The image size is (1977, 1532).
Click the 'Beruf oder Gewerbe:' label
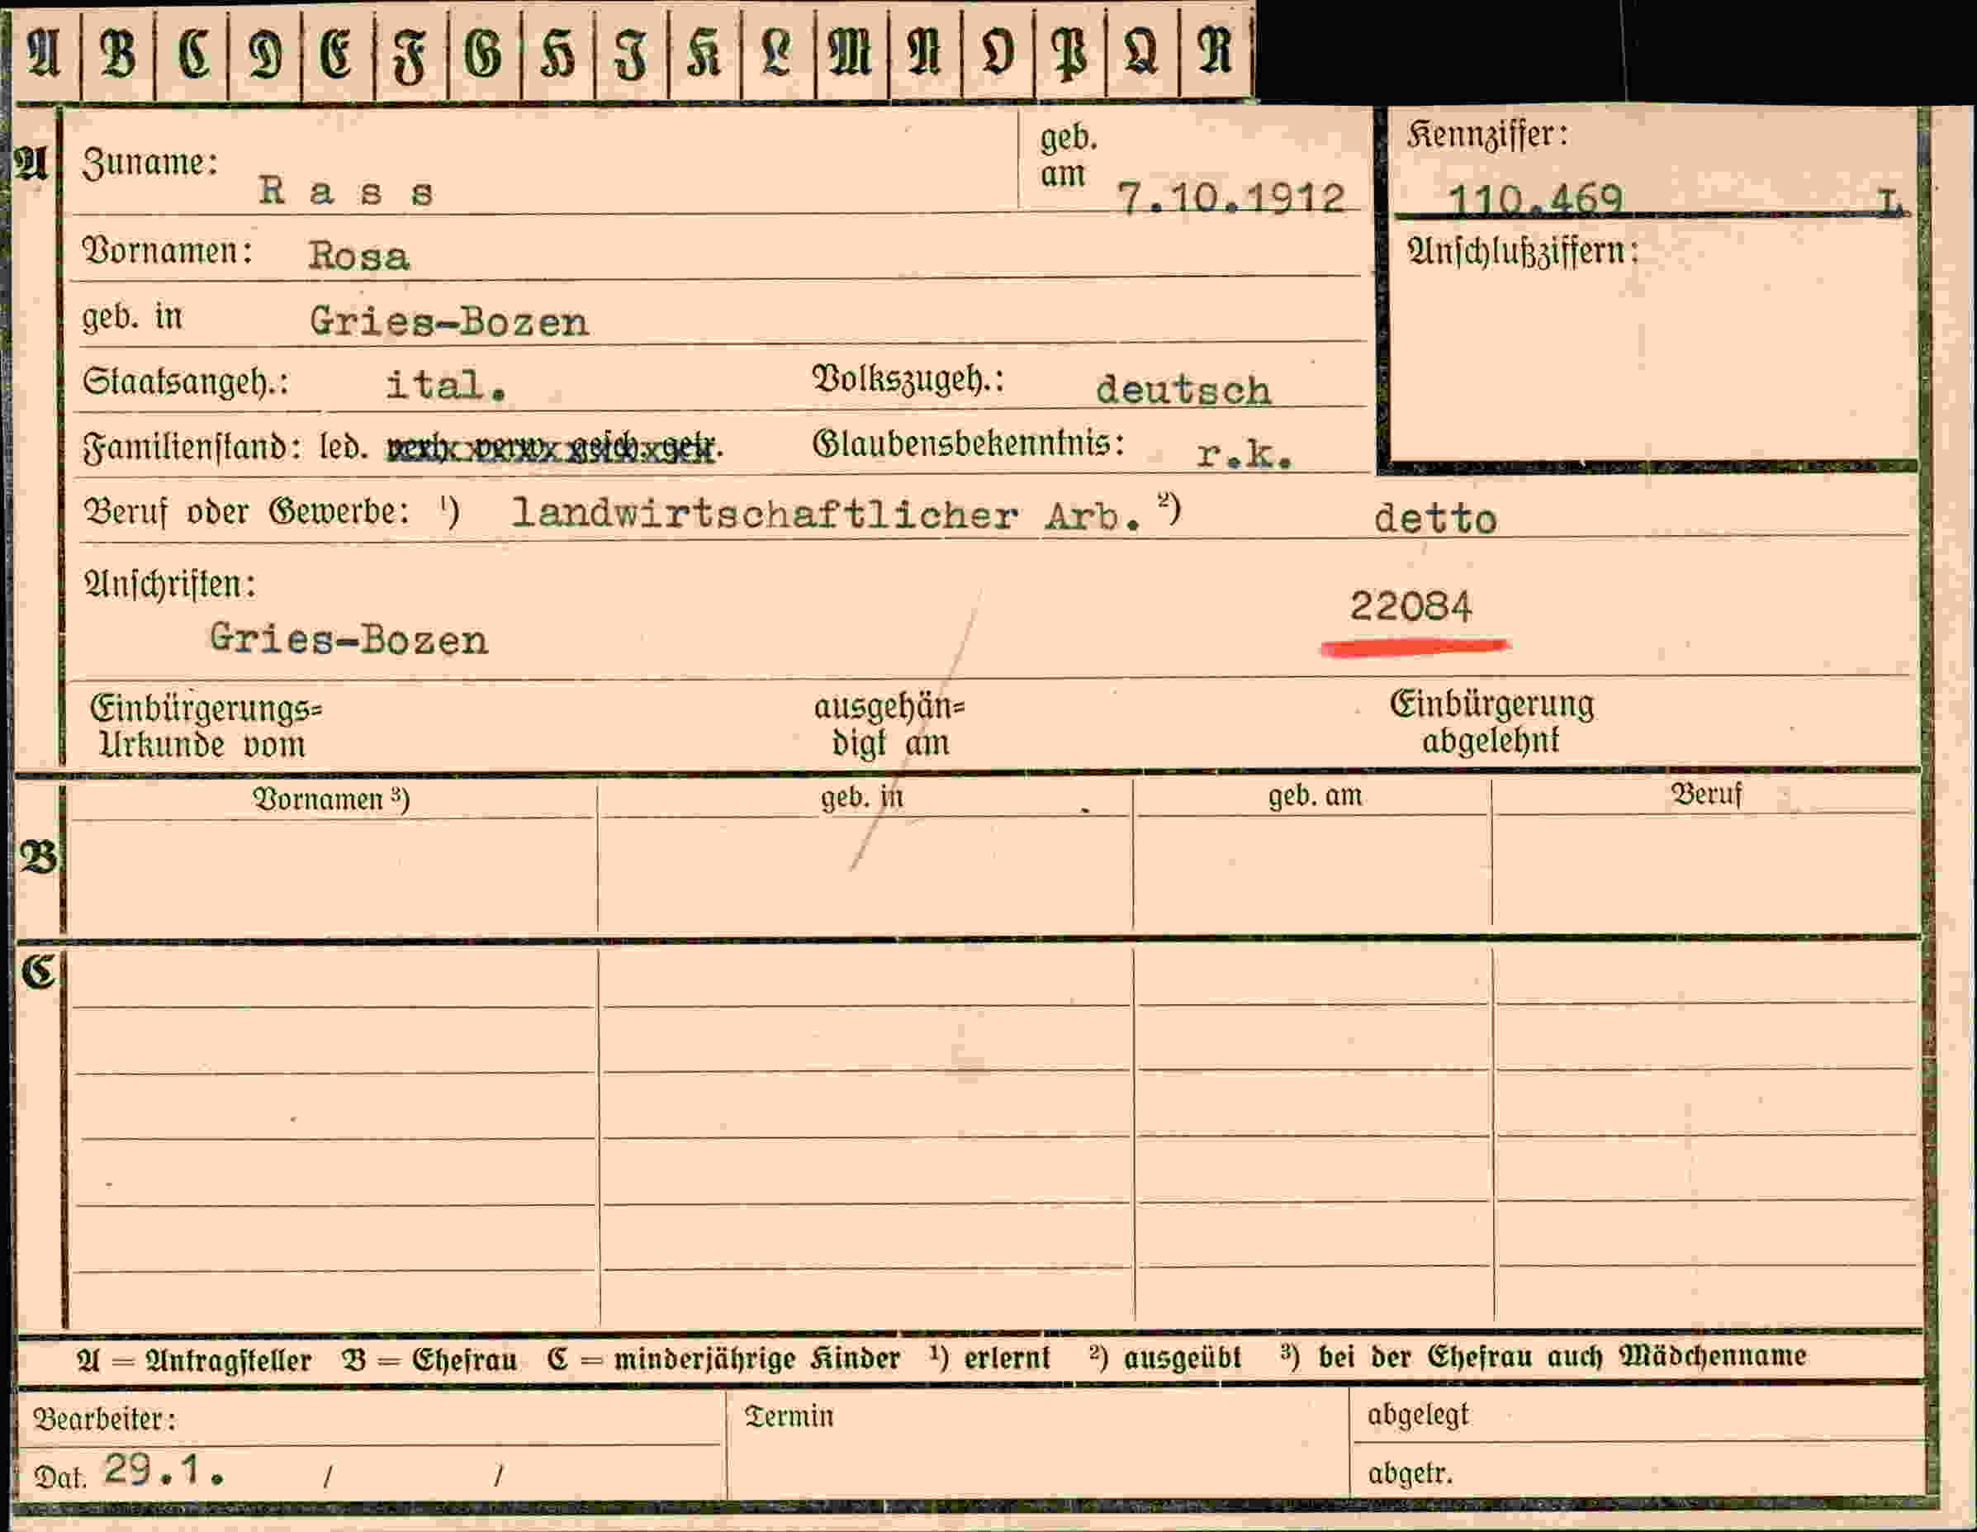click(247, 511)
